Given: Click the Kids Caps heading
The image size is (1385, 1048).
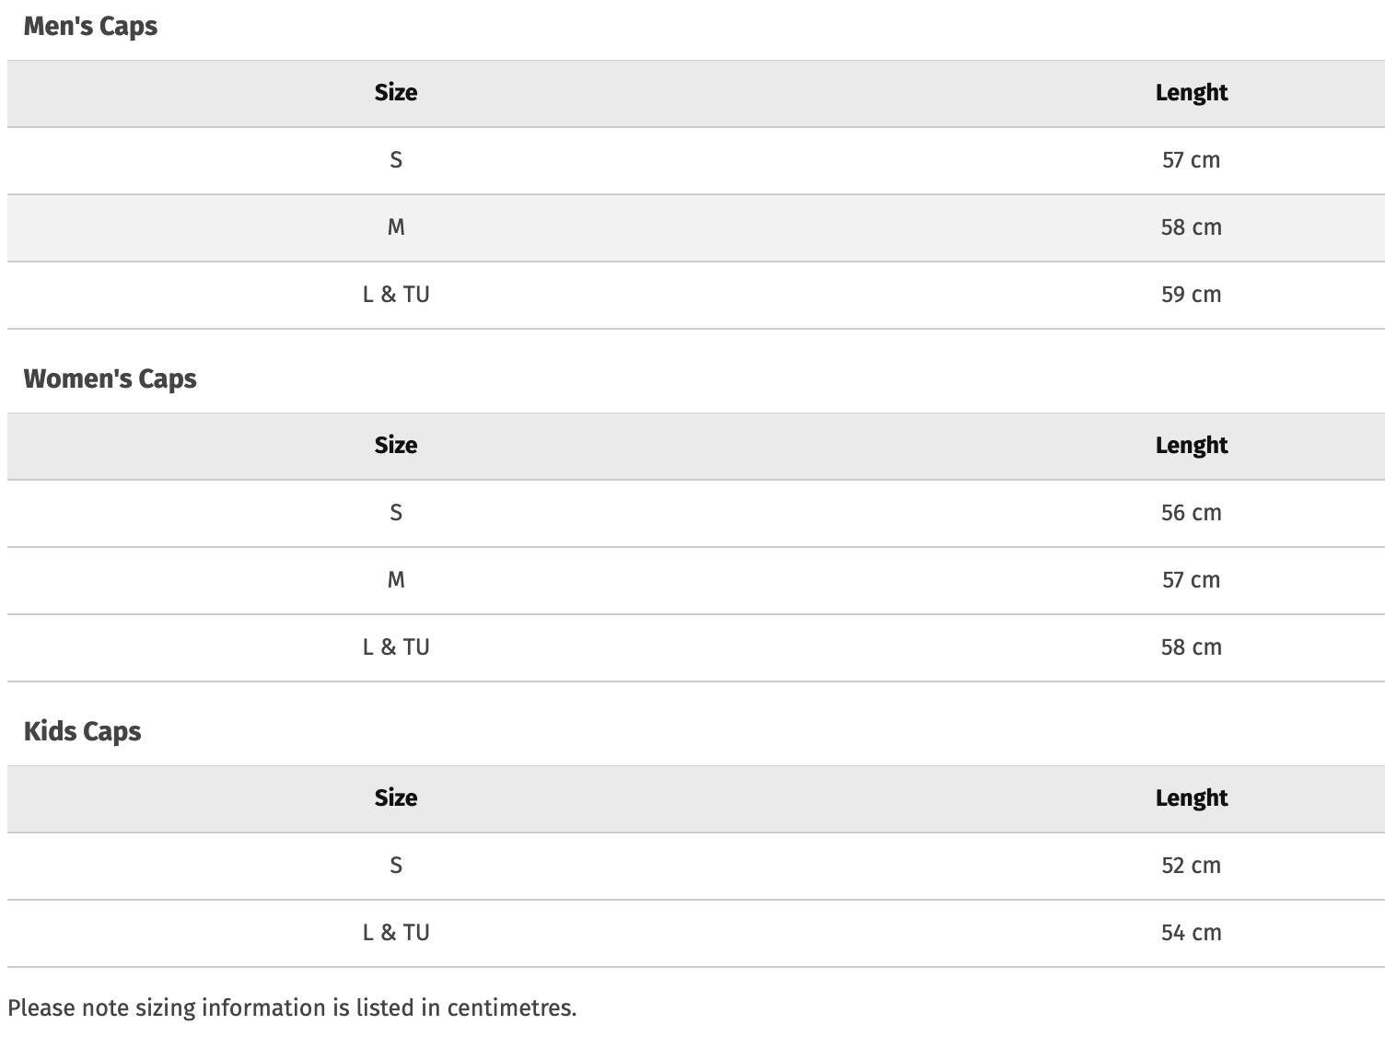Looking at the screenshot, I should pos(82,732).
